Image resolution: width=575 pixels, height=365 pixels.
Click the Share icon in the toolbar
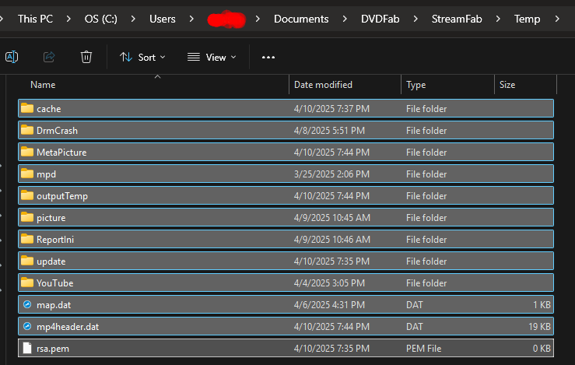click(49, 57)
